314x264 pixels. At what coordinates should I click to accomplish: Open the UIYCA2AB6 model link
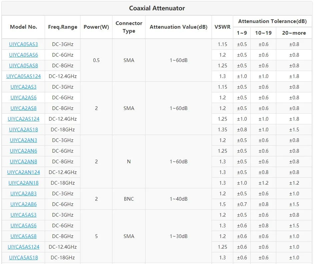click(23, 204)
